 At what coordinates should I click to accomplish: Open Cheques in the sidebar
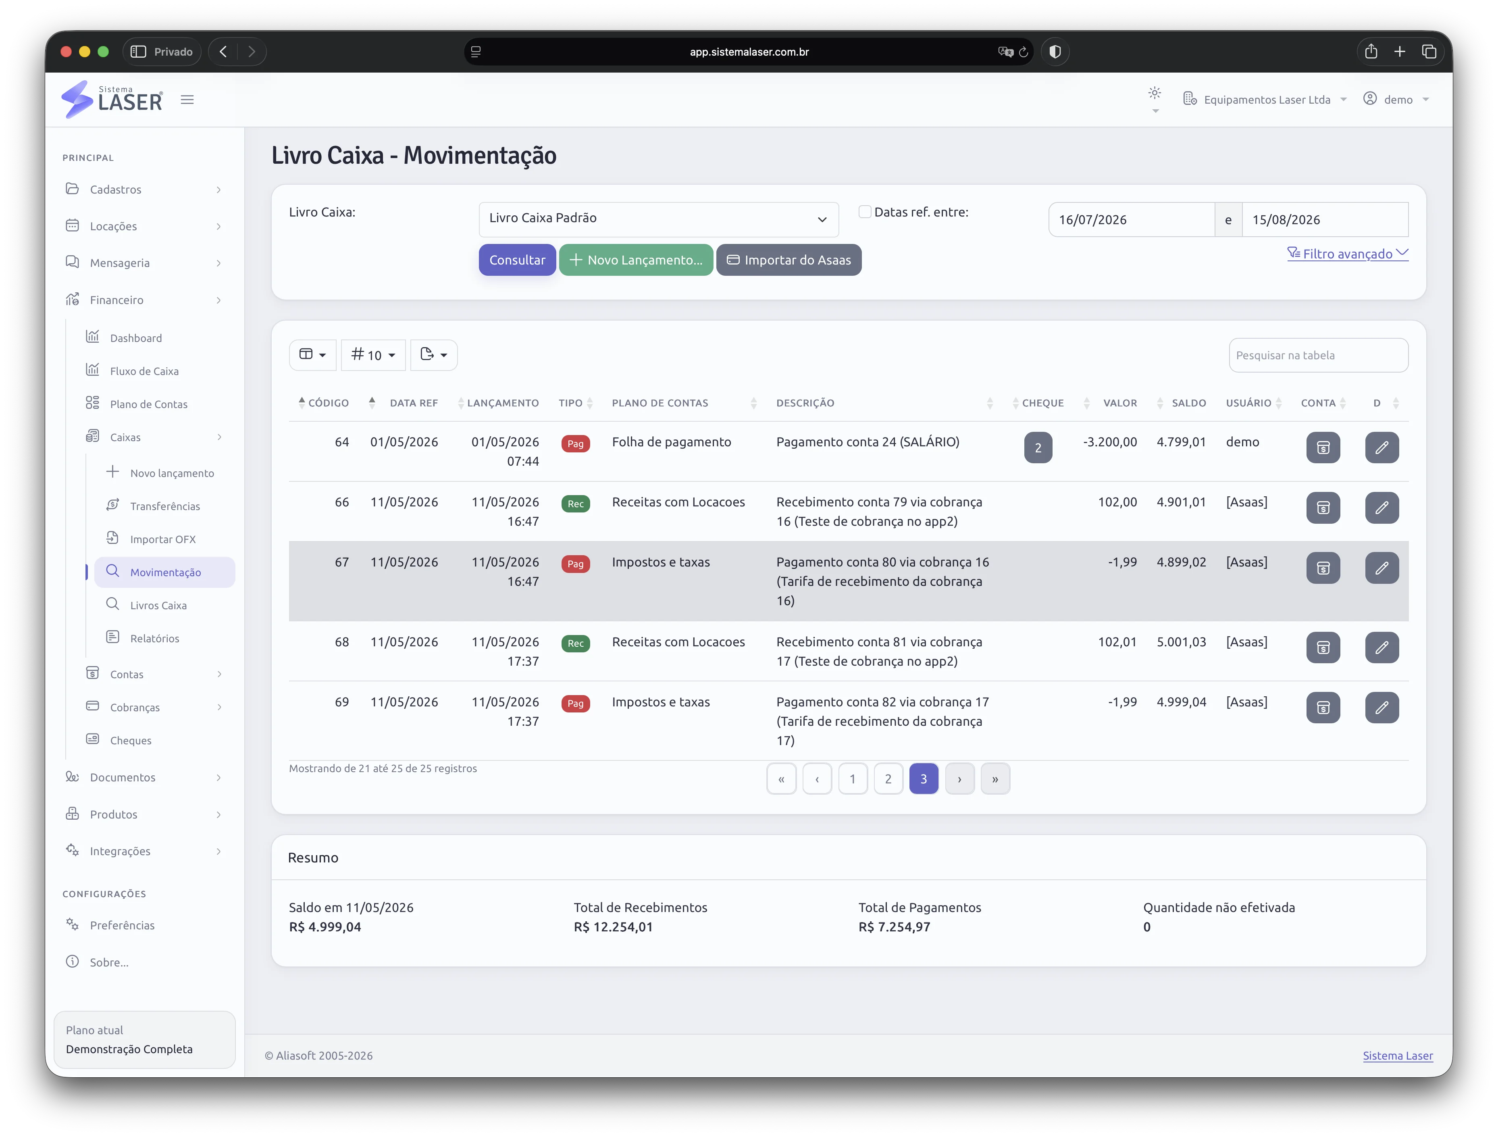131,741
